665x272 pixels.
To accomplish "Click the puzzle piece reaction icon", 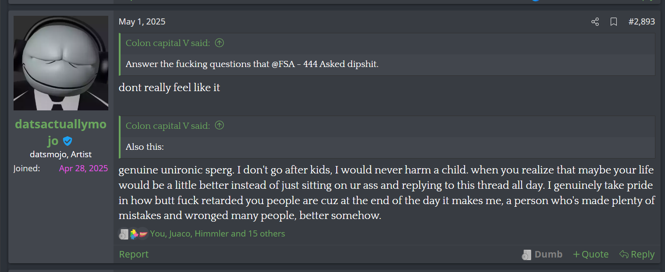I will [133, 234].
